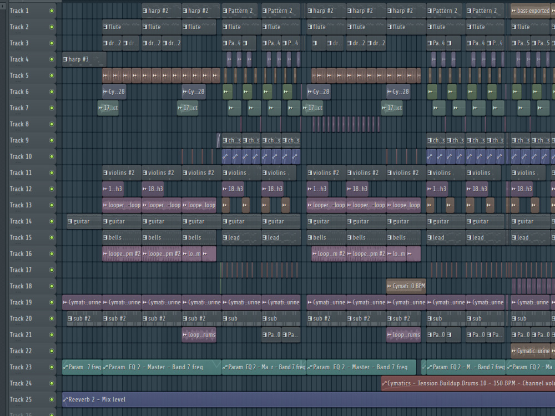Select the 'loop..m #2' clip on Track 16
This screenshot has height=416, width=555.
tap(329, 253)
